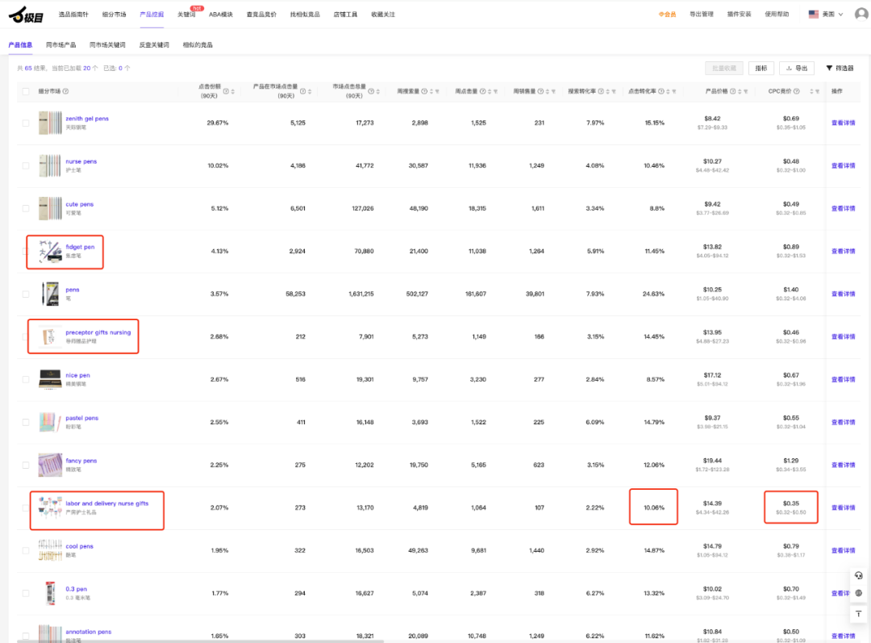Viewport: 871px width, 643px height.
Task: Toggle sort arrows on 周搜索量 column
Action: point(431,91)
